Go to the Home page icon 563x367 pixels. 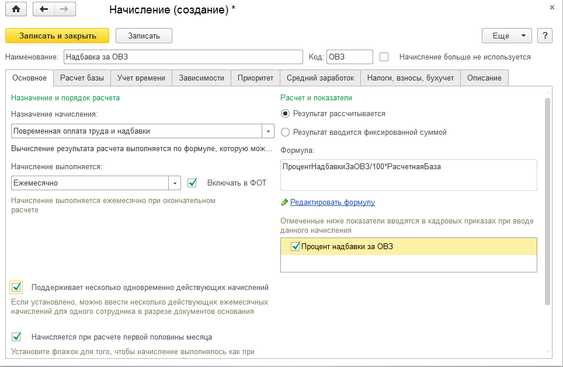point(16,9)
